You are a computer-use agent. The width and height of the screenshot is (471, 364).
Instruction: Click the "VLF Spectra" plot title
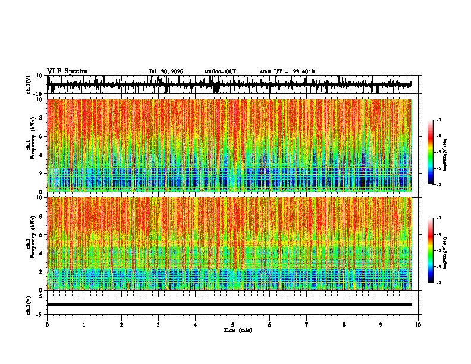click(67, 71)
